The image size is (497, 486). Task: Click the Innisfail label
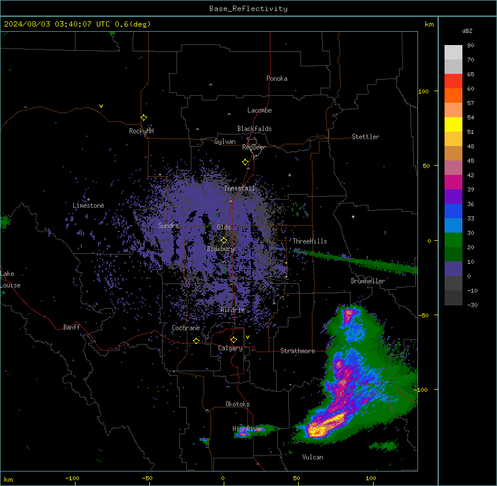[240, 188]
